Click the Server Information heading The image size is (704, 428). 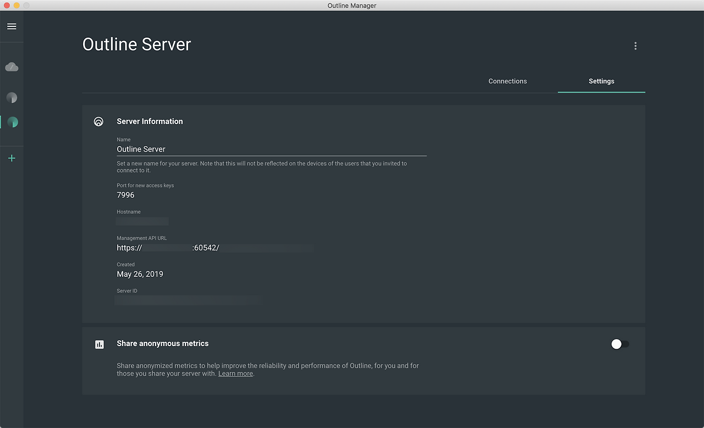point(150,121)
